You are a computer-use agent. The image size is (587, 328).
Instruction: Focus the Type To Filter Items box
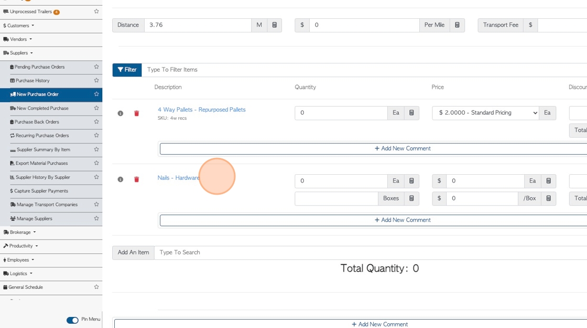point(363,70)
